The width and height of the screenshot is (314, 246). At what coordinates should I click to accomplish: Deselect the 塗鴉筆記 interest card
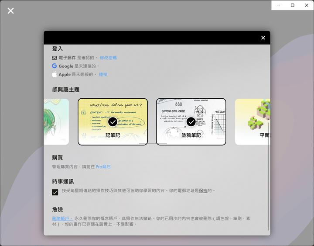coord(191,121)
